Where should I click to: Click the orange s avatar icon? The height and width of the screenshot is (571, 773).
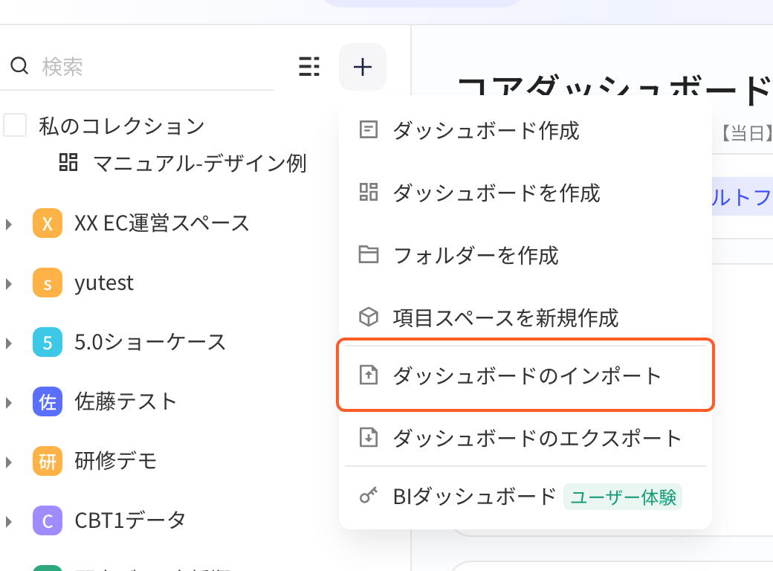[x=48, y=283]
